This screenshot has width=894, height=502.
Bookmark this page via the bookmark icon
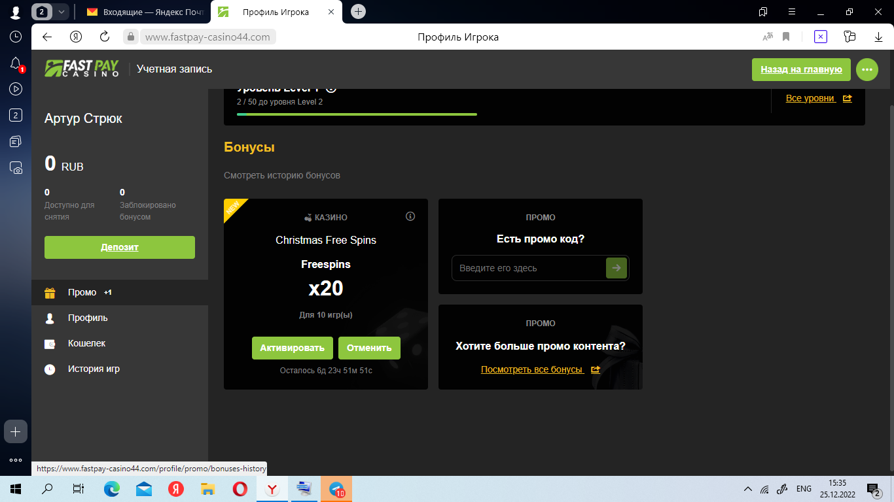point(786,37)
